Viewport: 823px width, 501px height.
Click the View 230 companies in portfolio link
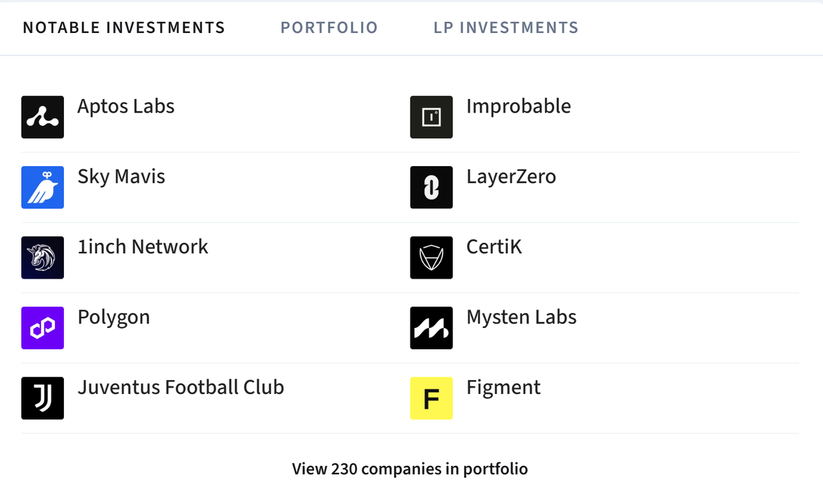(410, 469)
